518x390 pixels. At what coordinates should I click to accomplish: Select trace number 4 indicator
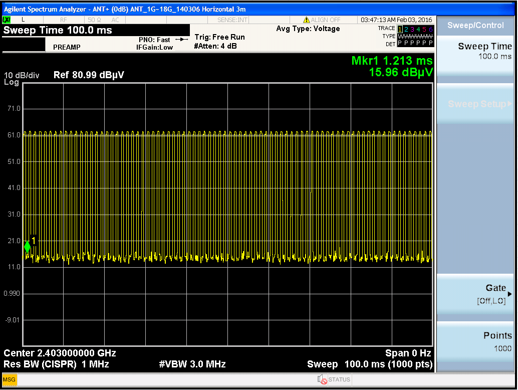pyautogui.click(x=418, y=29)
